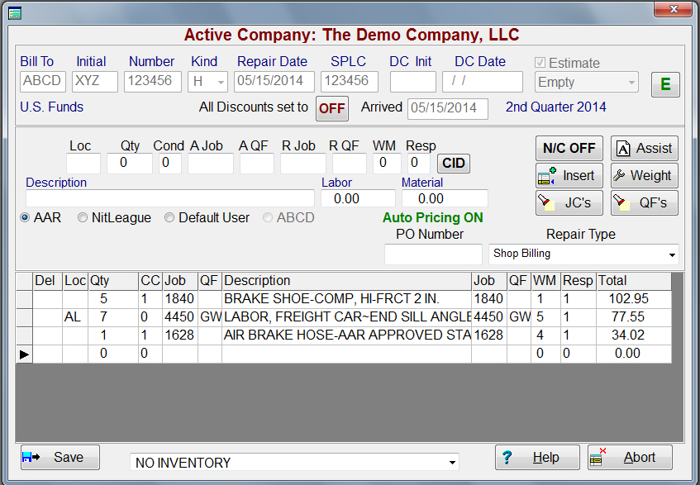Image resolution: width=700 pixels, height=485 pixels.
Task: Click the PO Number input field
Action: [x=432, y=254]
